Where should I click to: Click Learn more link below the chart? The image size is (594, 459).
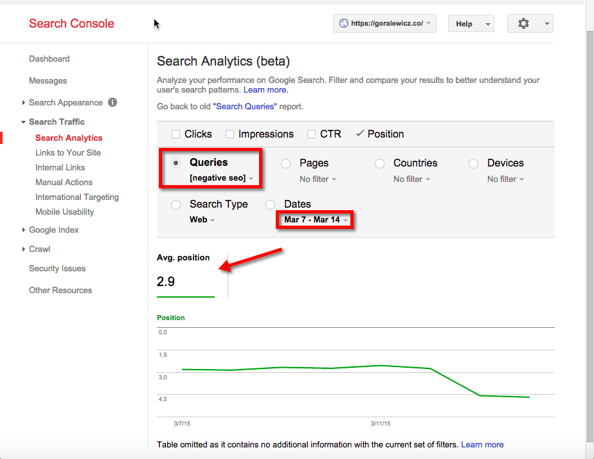click(482, 445)
